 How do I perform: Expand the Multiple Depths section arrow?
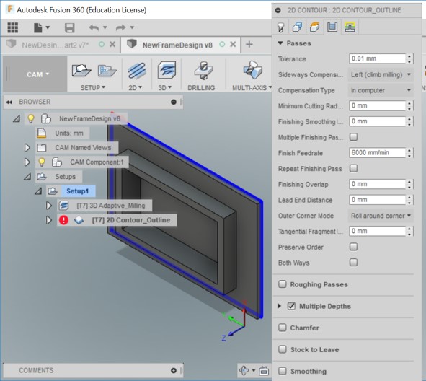pyautogui.click(x=279, y=306)
